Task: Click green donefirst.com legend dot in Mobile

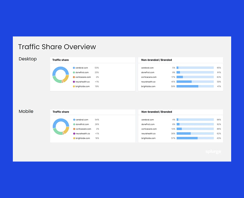Action: click(74, 124)
